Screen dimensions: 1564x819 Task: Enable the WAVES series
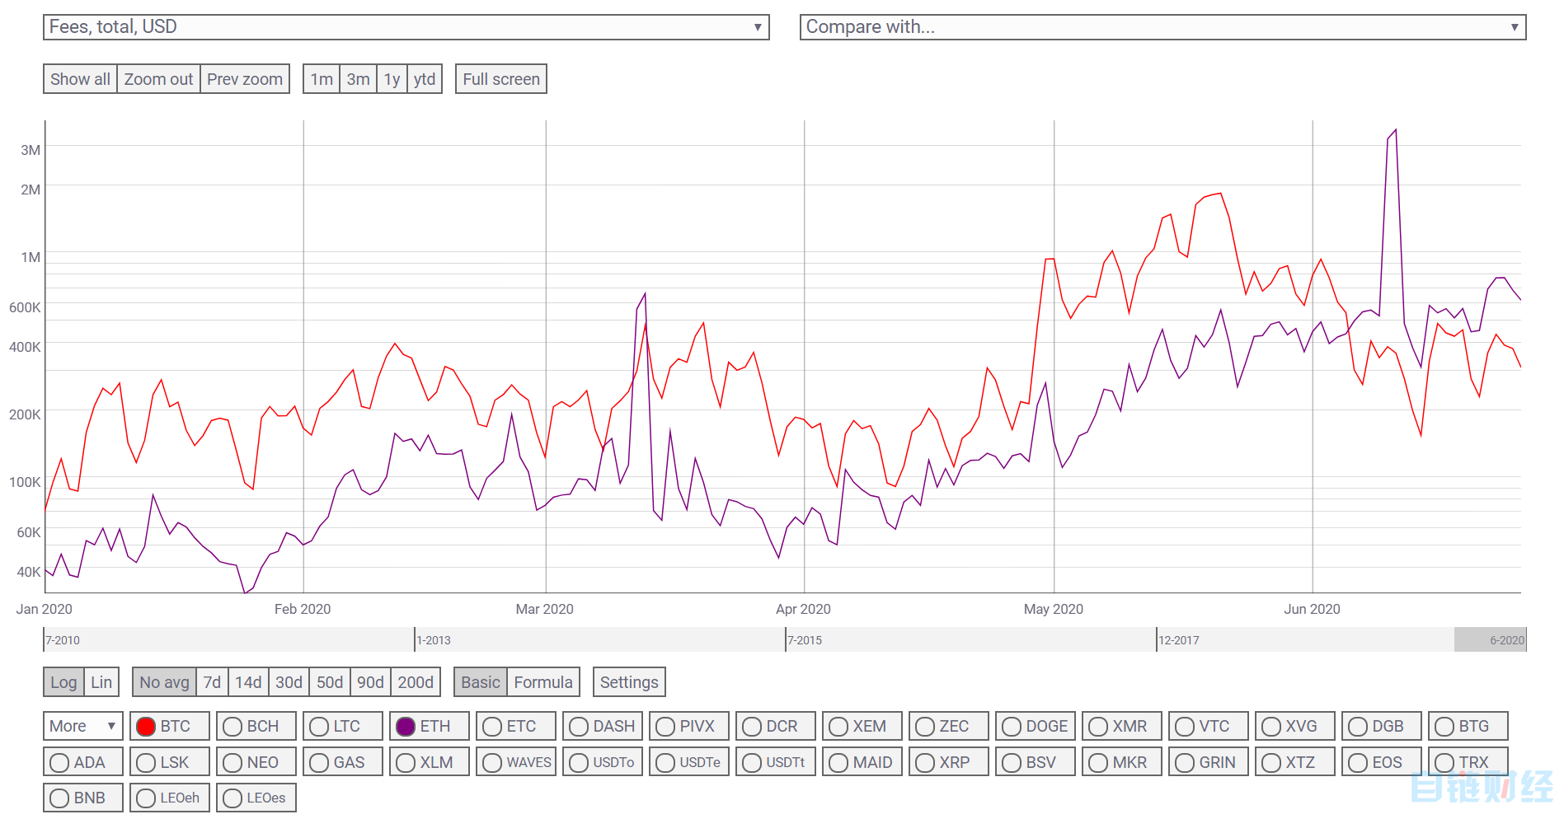(x=516, y=762)
